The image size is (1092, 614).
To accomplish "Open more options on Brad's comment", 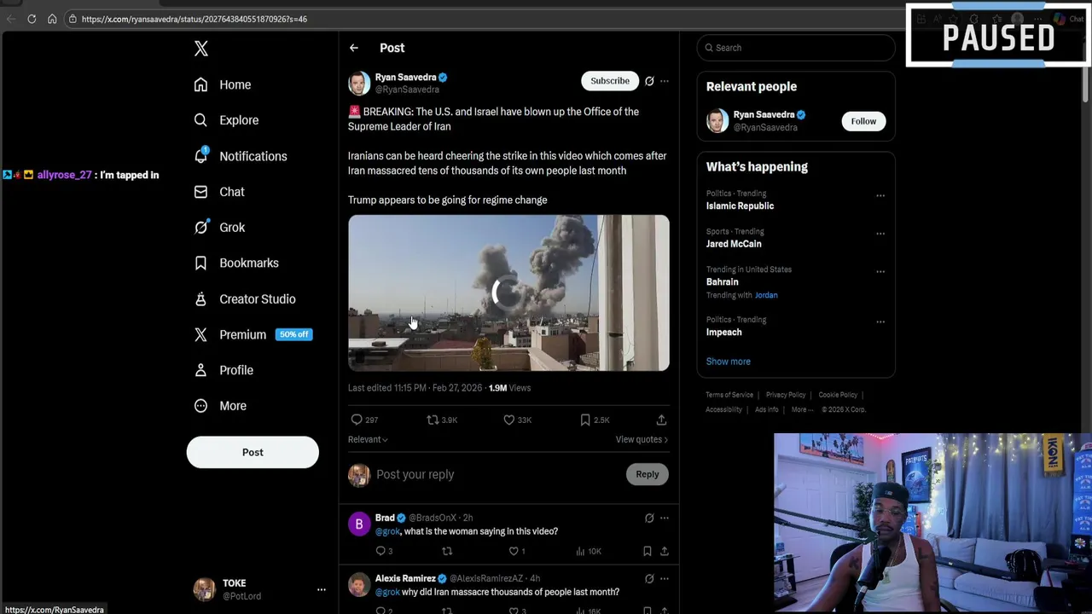I will pos(665,518).
